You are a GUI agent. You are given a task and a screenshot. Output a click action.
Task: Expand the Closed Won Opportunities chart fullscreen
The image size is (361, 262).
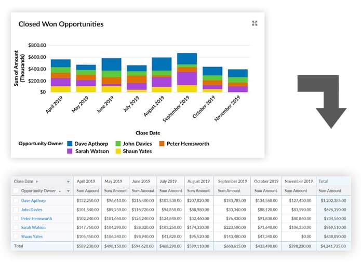pyautogui.click(x=255, y=23)
